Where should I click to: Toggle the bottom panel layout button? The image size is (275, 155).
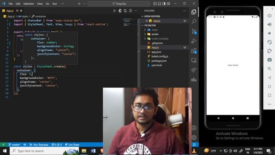(159, 3)
